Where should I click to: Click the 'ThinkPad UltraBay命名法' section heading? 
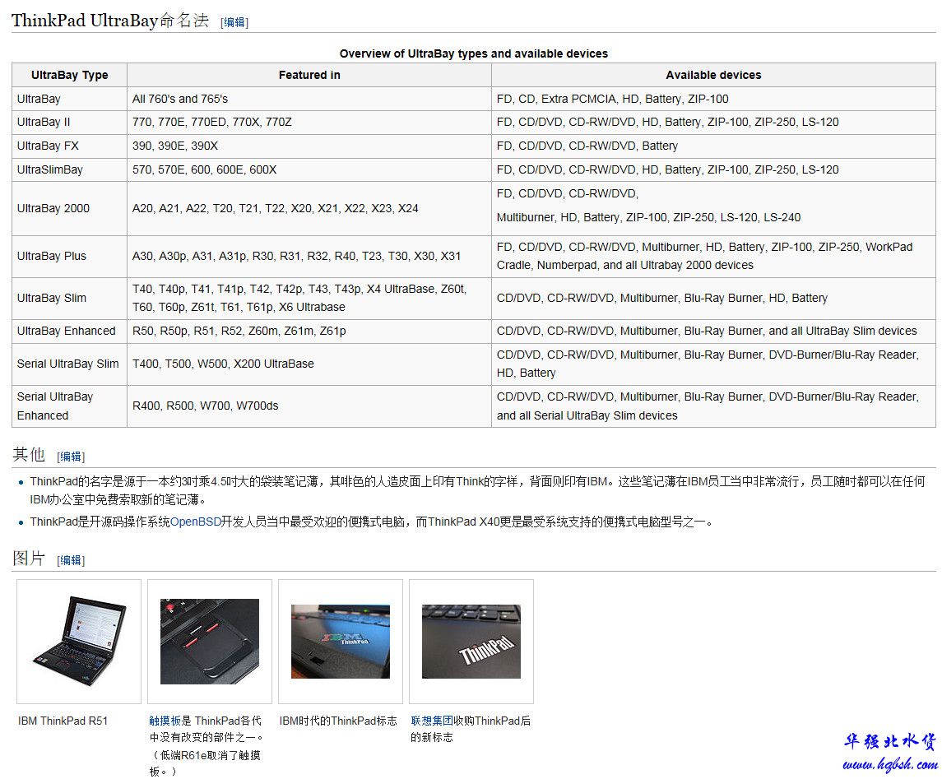tap(110, 21)
